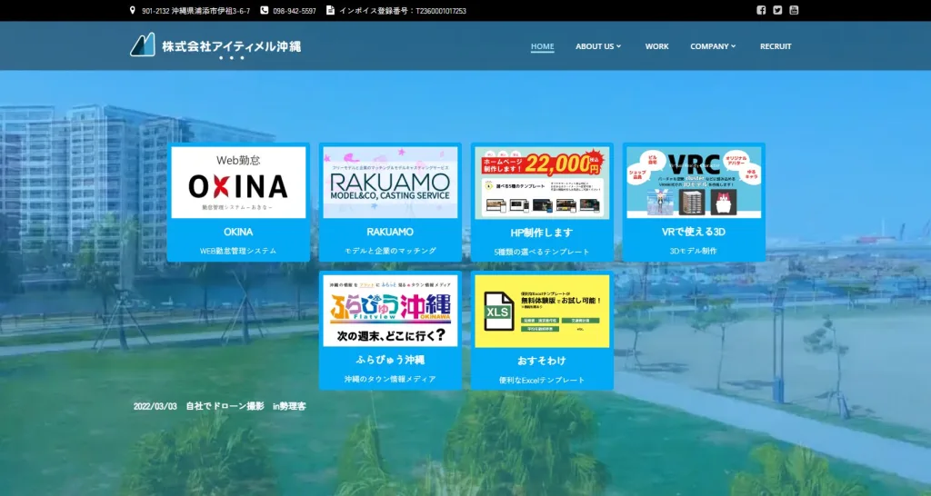Viewport: 931px width, 496px height.
Task: Expand the ABOUT US dropdown menu
Action: point(598,46)
